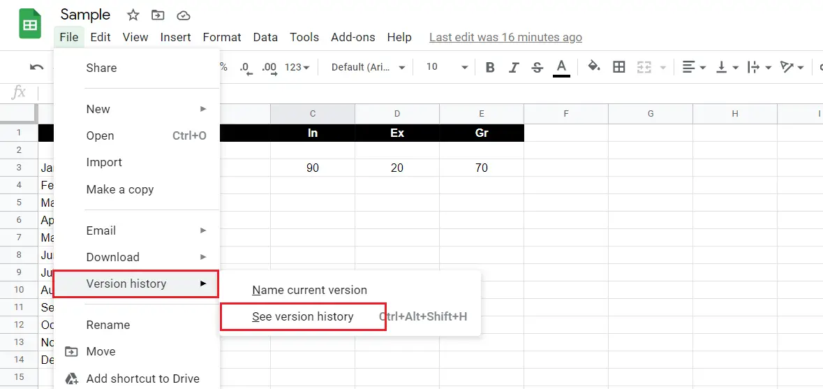Expand the New submenu
Viewport: 823px width, 389px height.
(136, 109)
